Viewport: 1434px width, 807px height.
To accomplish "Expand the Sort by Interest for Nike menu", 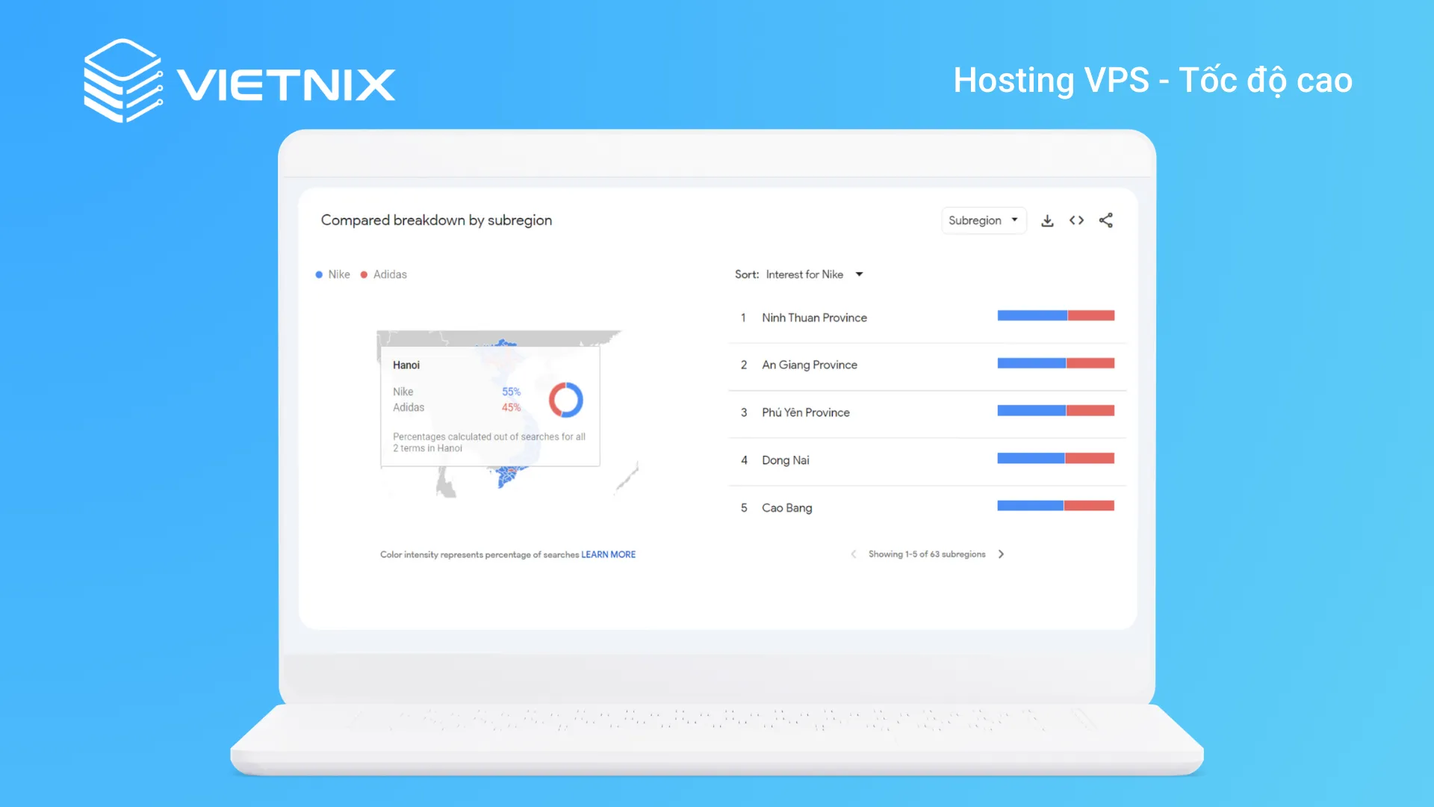I will (x=859, y=274).
